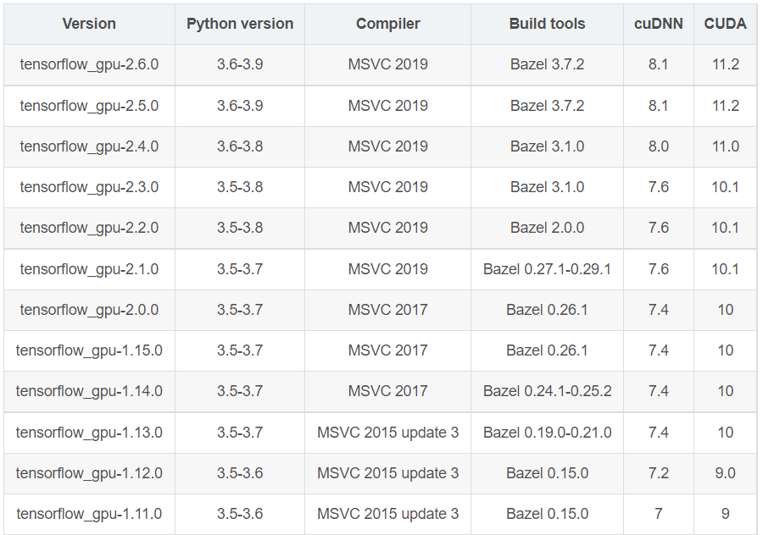
Task: Select the tensorflow_gpu-2.3.0 row label
Action: [x=89, y=187]
